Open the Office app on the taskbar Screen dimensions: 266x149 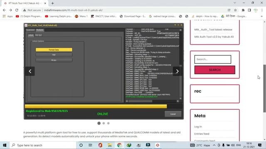[100, 145]
